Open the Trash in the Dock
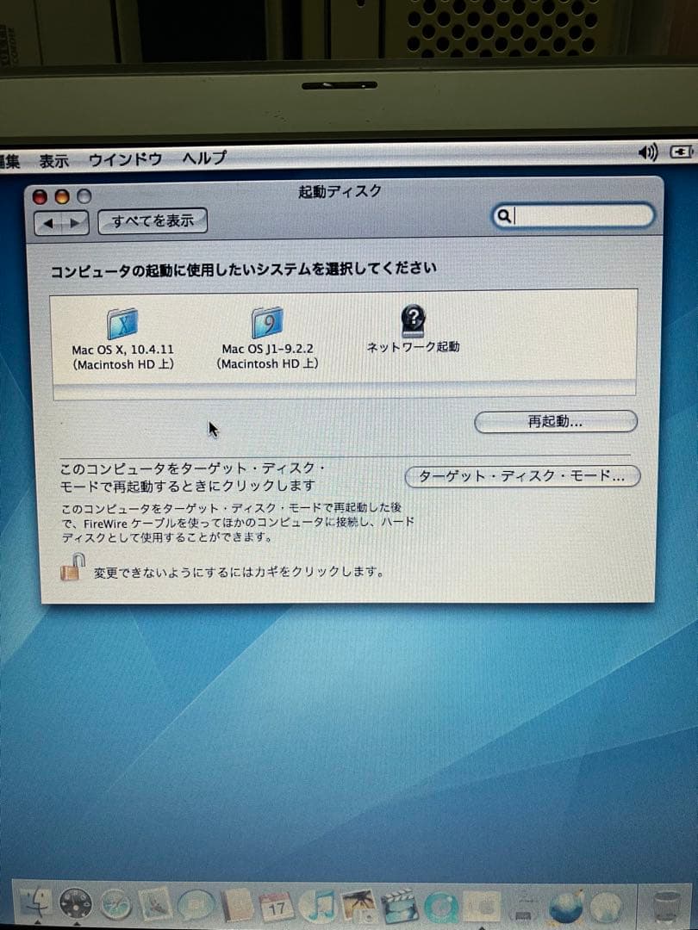698x930 pixels. coord(666,906)
